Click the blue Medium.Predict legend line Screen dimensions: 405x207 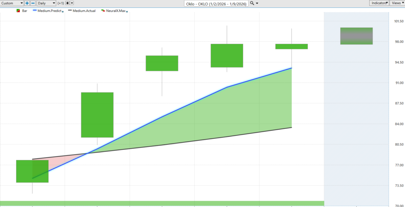[x=35, y=11]
